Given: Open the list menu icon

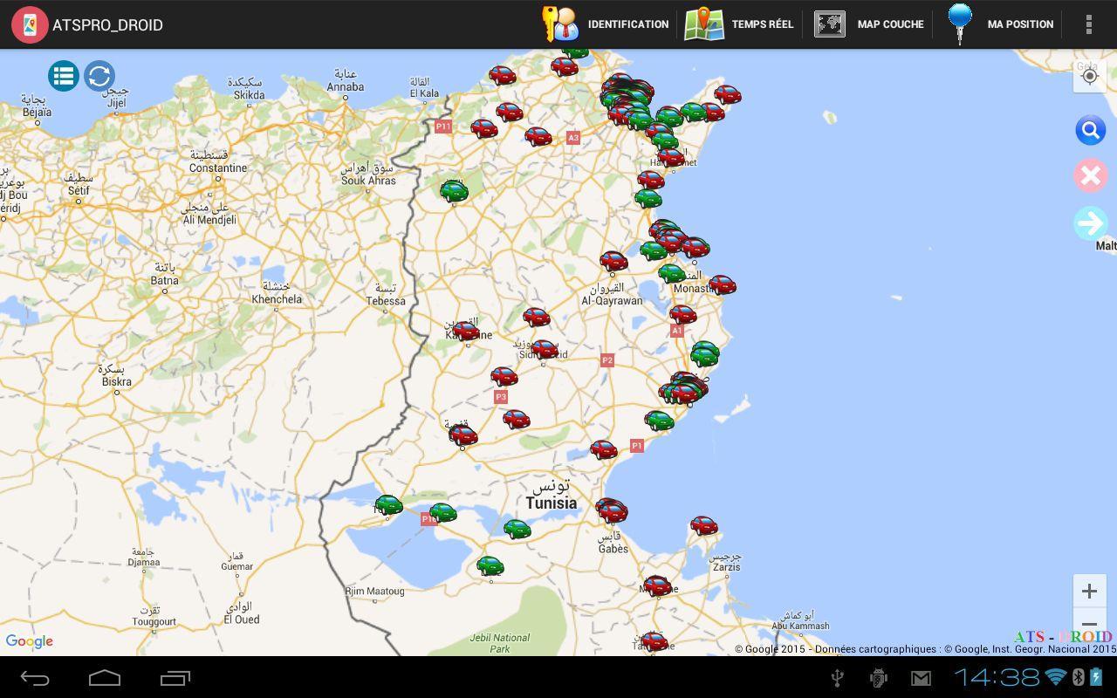Looking at the screenshot, I should (64, 76).
